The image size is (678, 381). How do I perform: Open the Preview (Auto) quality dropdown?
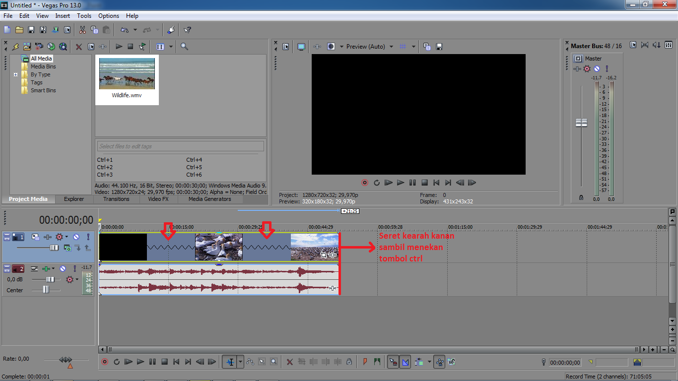pos(392,46)
